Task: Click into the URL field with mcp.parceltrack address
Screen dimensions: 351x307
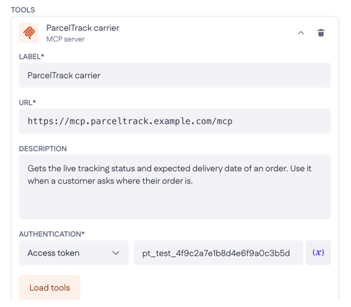Action: [x=175, y=121]
